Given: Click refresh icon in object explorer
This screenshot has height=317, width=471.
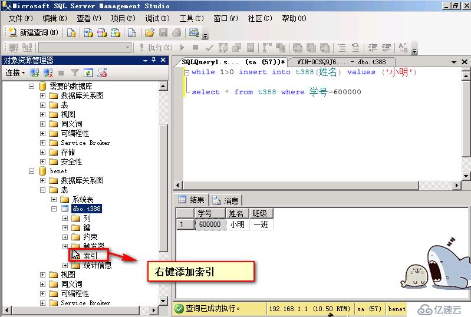Looking at the screenshot, I should [88, 72].
